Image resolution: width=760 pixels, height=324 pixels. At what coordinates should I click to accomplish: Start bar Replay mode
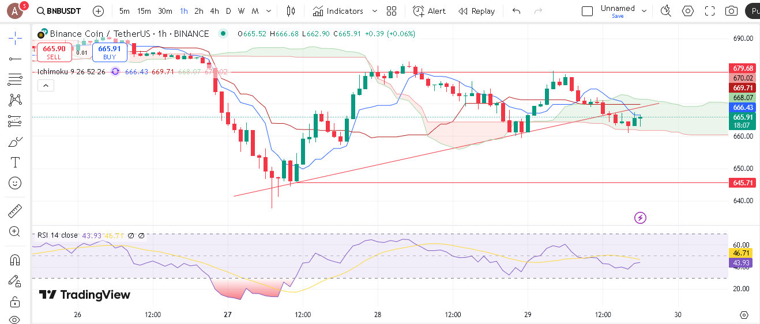[x=477, y=11]
